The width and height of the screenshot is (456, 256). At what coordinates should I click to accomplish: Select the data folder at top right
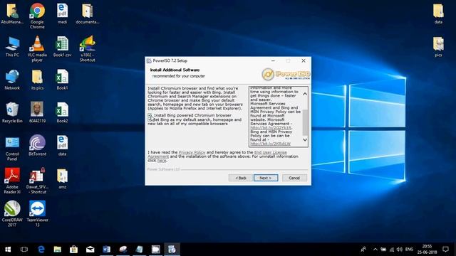438,14
